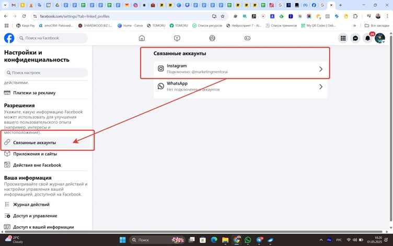Viewport: 393px width, 246px height.
Task: Open the Chrome extensions puzzle icon
Action: (x=355, y=16)
